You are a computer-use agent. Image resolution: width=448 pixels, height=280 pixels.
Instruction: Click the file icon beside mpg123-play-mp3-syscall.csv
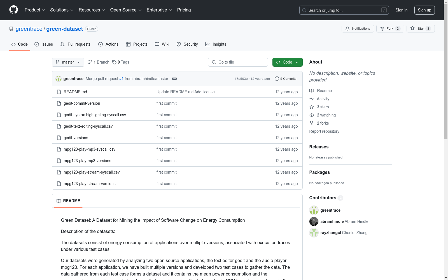[x=59, y=149]
